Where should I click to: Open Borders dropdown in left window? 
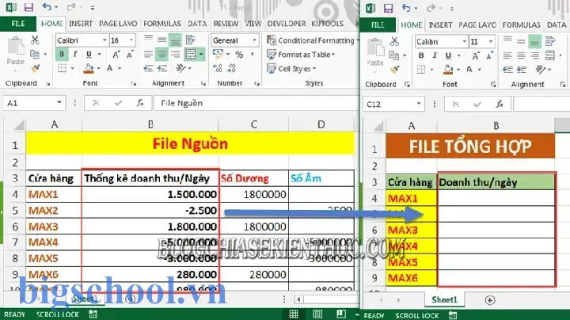click(72, 68)
